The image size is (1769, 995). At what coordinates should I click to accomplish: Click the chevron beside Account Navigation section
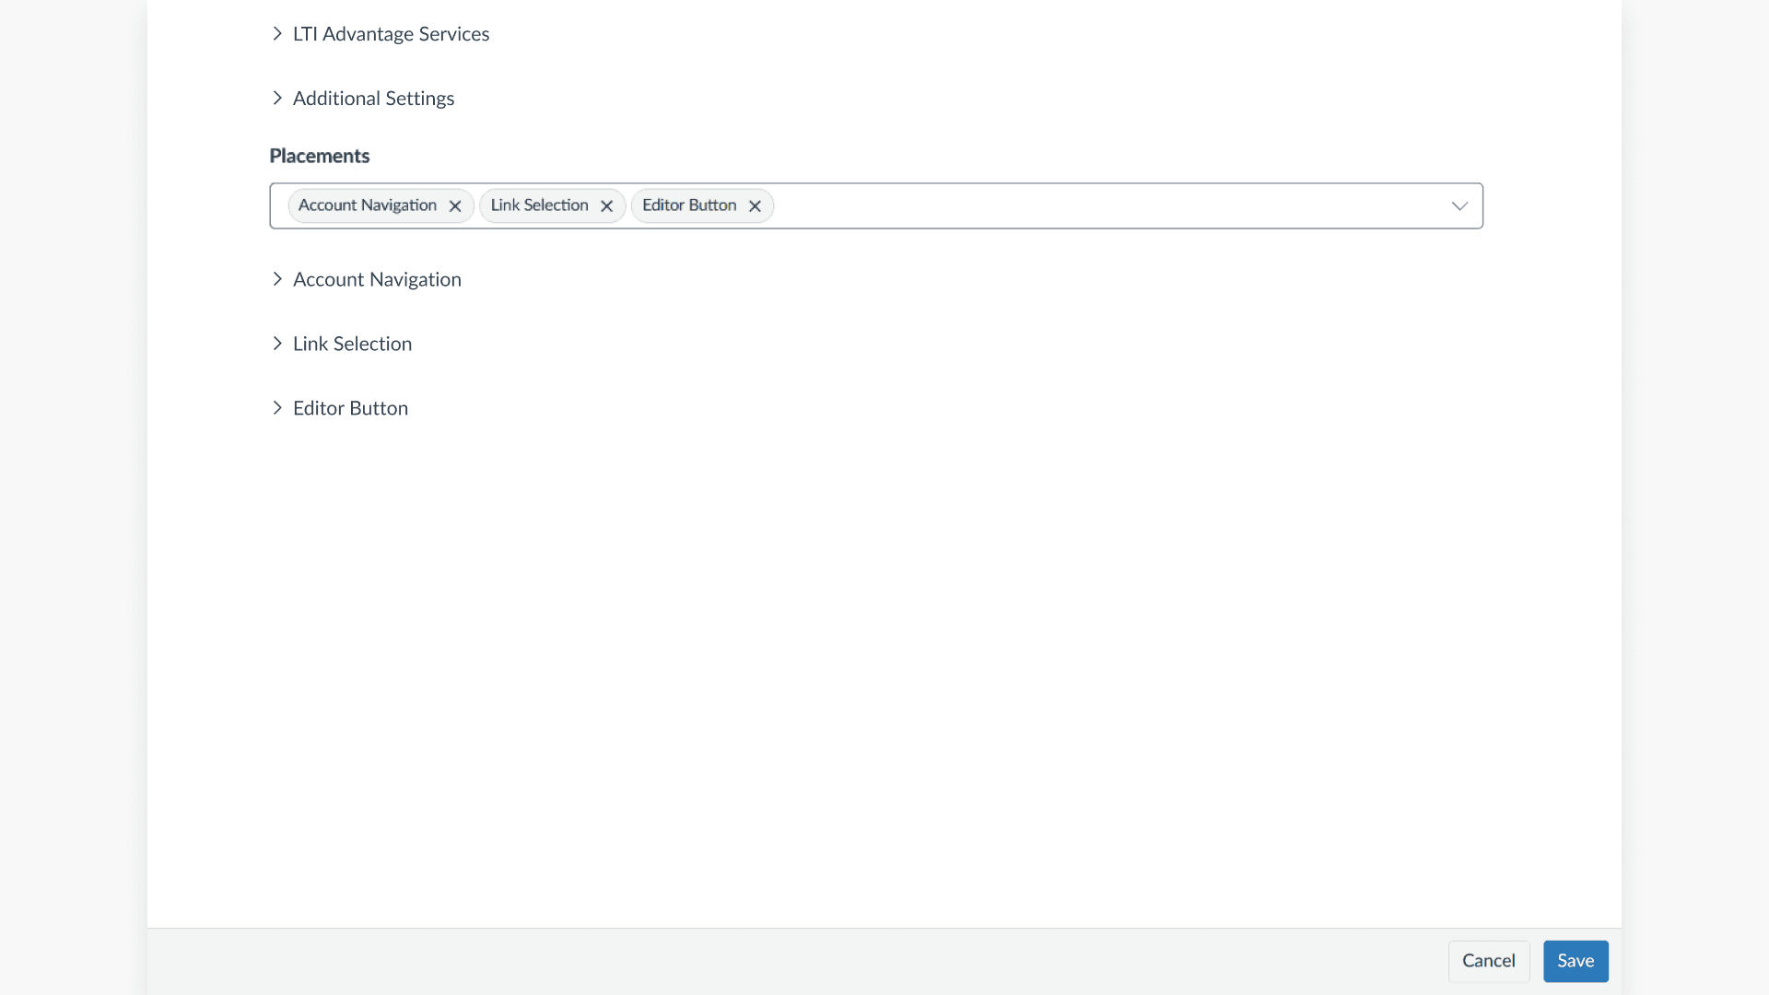click(x=278, y=279)
